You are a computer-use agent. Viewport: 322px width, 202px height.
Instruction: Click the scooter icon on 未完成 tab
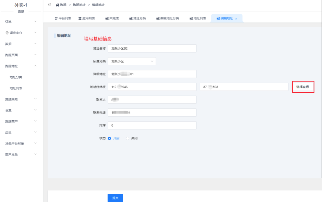[107, 19]
